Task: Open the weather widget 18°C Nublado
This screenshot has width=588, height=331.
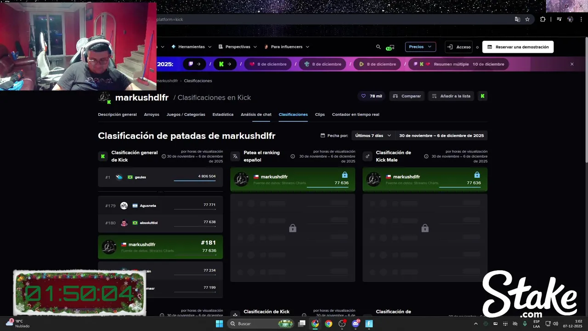Action: tap(18, 323)
